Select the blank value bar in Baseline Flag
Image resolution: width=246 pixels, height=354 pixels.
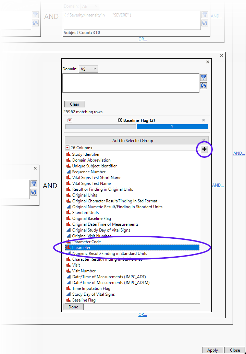(101, 127)
